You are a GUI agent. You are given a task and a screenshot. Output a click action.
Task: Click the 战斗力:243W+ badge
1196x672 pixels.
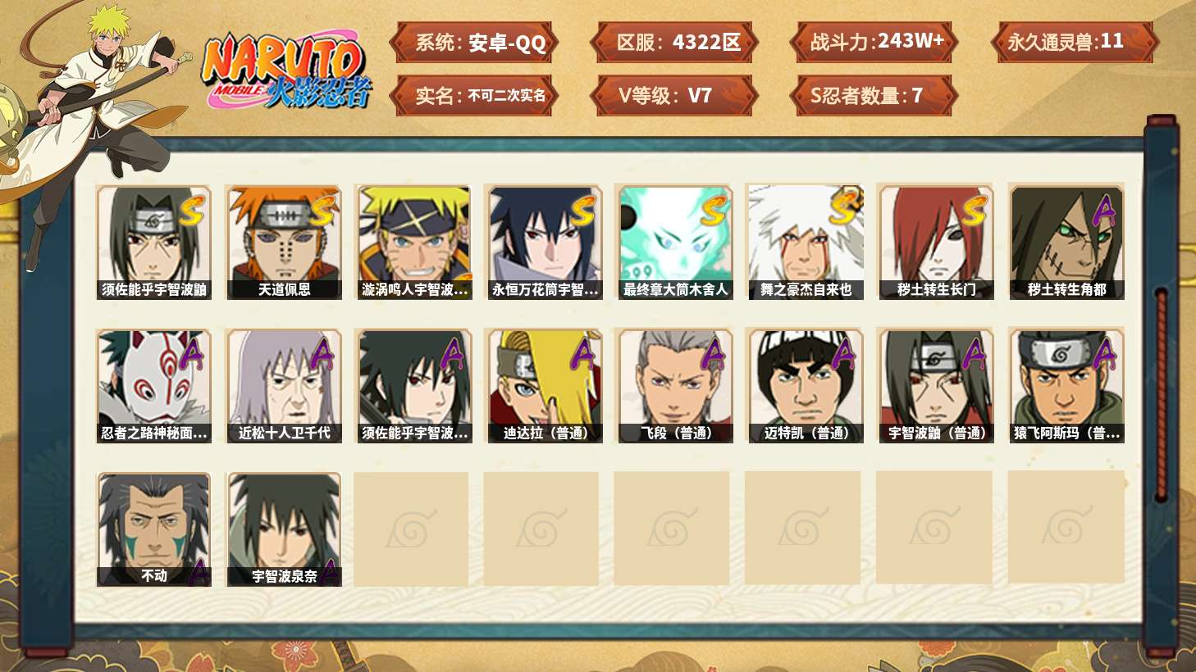874,42
